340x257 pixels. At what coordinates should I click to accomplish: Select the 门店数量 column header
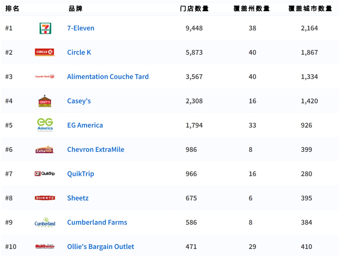[194, 9]
